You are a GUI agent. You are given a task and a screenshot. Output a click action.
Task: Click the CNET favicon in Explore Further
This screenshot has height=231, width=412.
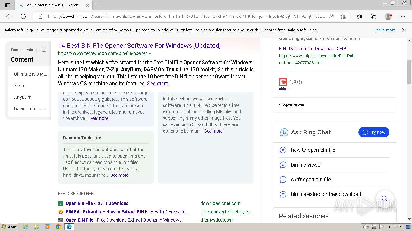point(61,203)
